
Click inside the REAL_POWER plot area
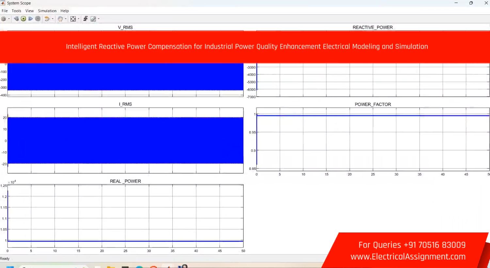125,215
